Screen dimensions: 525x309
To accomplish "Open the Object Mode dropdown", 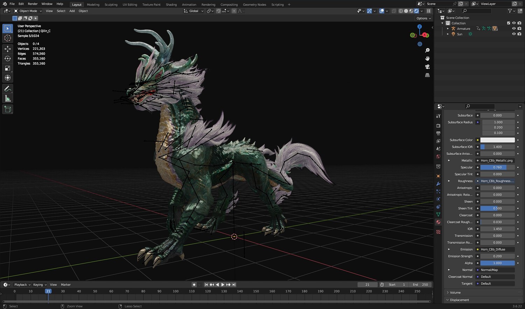I will click(28, 11).
